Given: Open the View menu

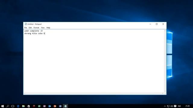Looking at the screenshot, I should pyautogui.click(x=43, y=28).
